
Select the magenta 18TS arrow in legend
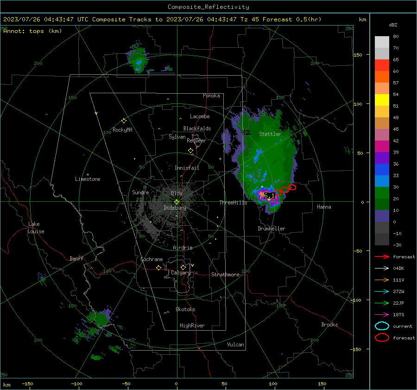(382, 315)
